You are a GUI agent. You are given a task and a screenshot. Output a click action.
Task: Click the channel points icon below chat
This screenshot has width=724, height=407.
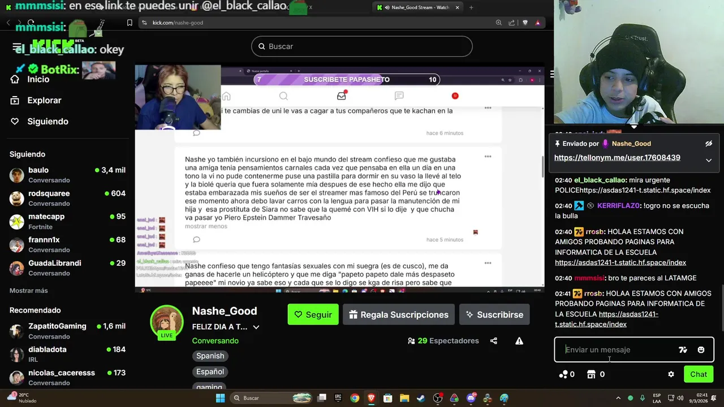[563, 374]
